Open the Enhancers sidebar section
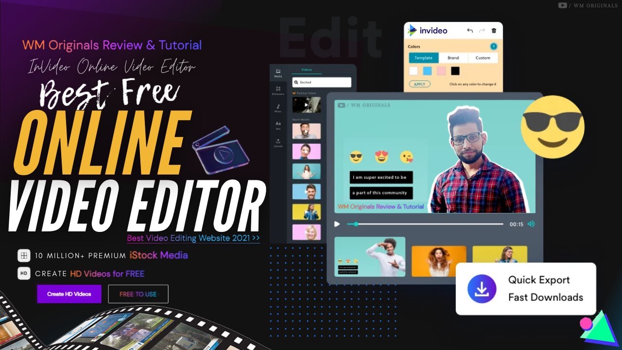 [x=278, y=91]
